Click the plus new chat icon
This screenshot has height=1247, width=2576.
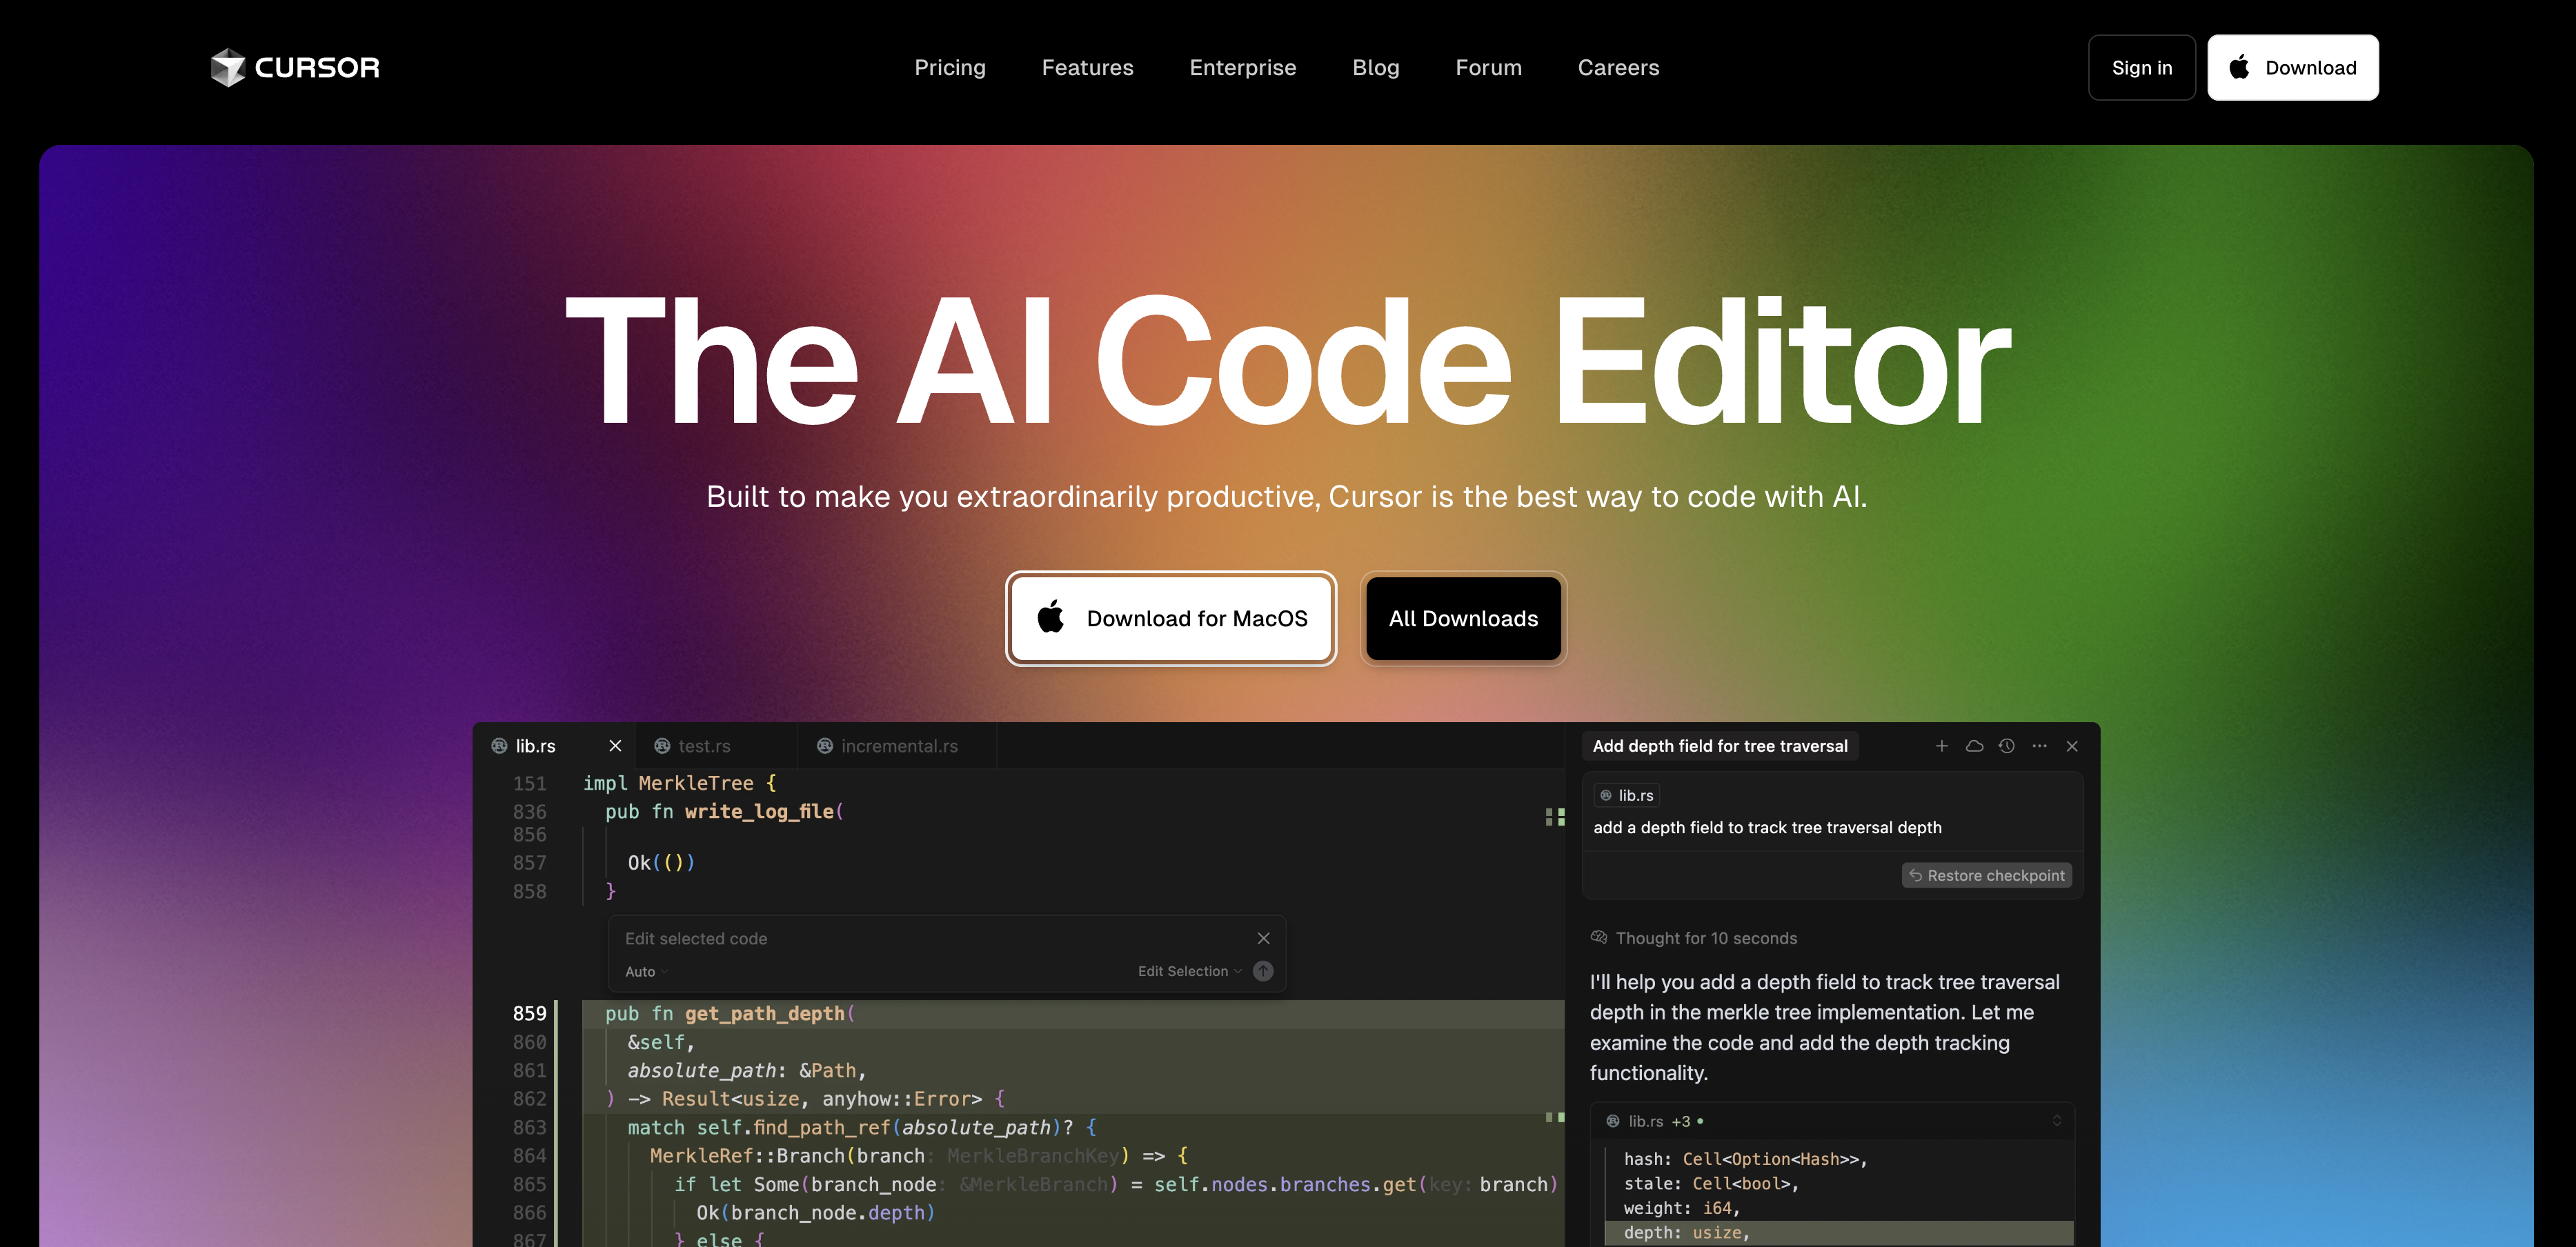click(1941, 746)
